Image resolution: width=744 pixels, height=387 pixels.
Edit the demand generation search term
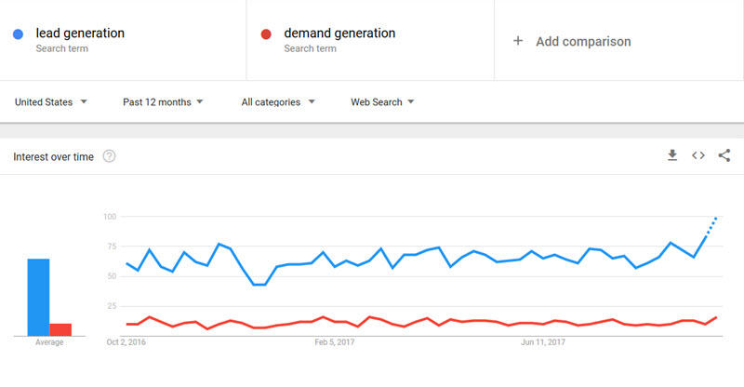pos(339,33)
